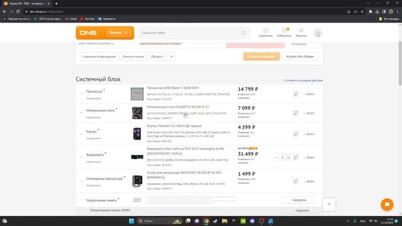Click the scroll-to-top arrow button

[329, 205]
